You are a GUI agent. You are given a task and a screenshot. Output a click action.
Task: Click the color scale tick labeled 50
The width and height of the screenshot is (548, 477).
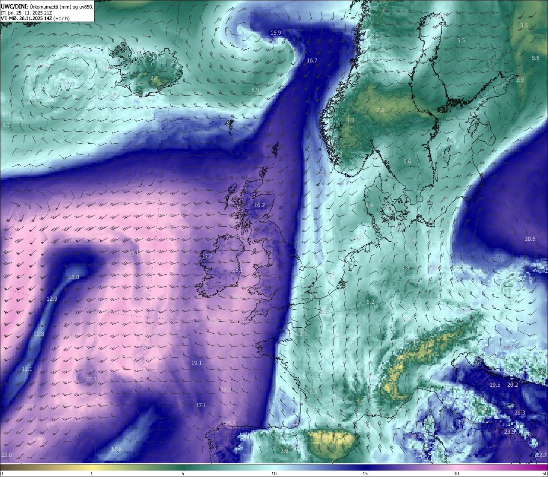click(x=545, y=474)
